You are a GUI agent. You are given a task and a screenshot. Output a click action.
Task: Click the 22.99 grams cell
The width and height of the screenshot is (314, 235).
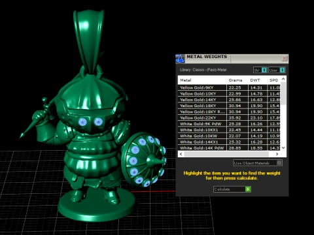pyautogui.click(x=237, y=94)
